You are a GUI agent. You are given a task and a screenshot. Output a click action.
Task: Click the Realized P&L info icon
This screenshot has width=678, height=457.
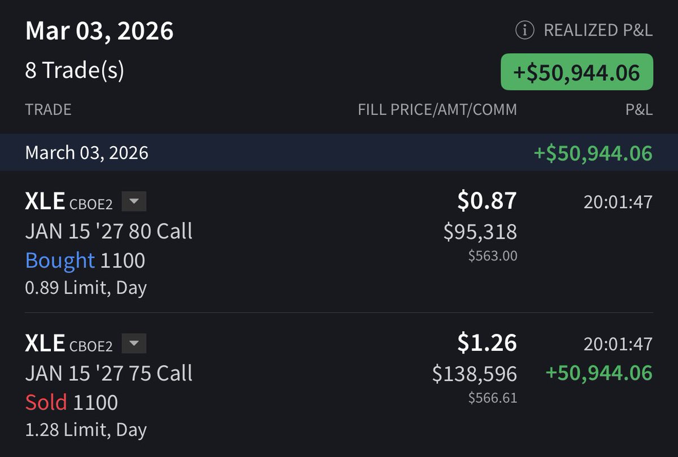pos(525,31)
